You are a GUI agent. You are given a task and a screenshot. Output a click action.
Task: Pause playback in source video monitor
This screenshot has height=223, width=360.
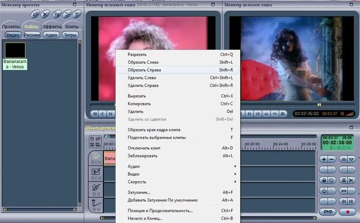coord(95,114)
